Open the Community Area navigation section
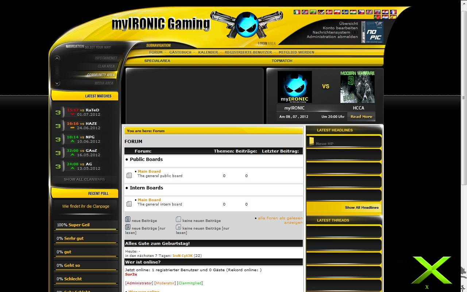 coord(101,75)
